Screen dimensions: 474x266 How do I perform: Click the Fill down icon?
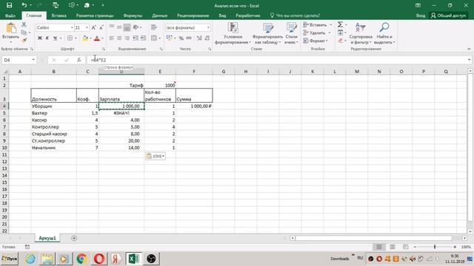coord(340,33)
